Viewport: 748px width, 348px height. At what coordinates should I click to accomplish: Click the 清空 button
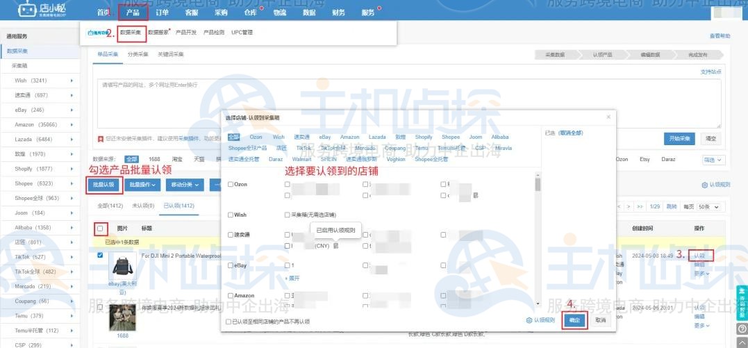(710, 139)
